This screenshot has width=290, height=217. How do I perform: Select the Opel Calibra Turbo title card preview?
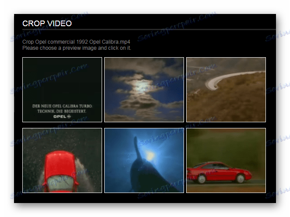point(62,90)
